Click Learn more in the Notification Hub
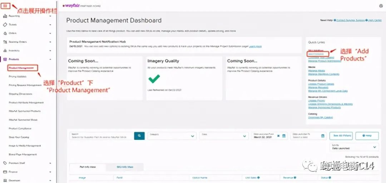The image size is (386, 183). click(x=255, y=46)
